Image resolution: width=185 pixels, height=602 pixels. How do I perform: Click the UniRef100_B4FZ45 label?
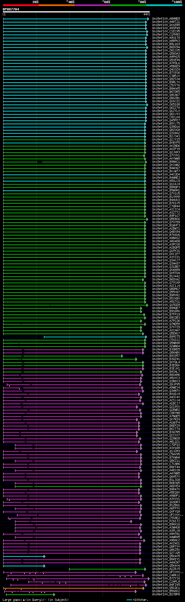coord(166,585)
